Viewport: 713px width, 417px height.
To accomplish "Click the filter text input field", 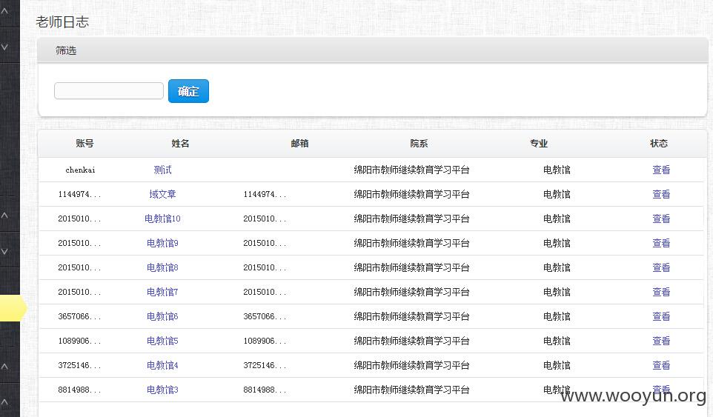I will [x=109, y=91].
